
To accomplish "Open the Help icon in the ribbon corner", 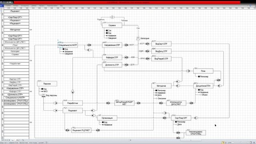I will (250, 5).
